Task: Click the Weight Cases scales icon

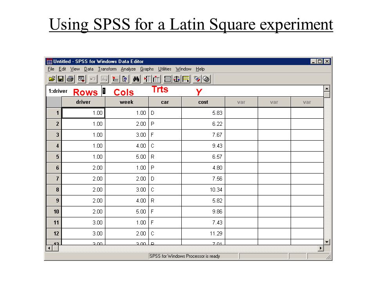Action: coord(177,79)
